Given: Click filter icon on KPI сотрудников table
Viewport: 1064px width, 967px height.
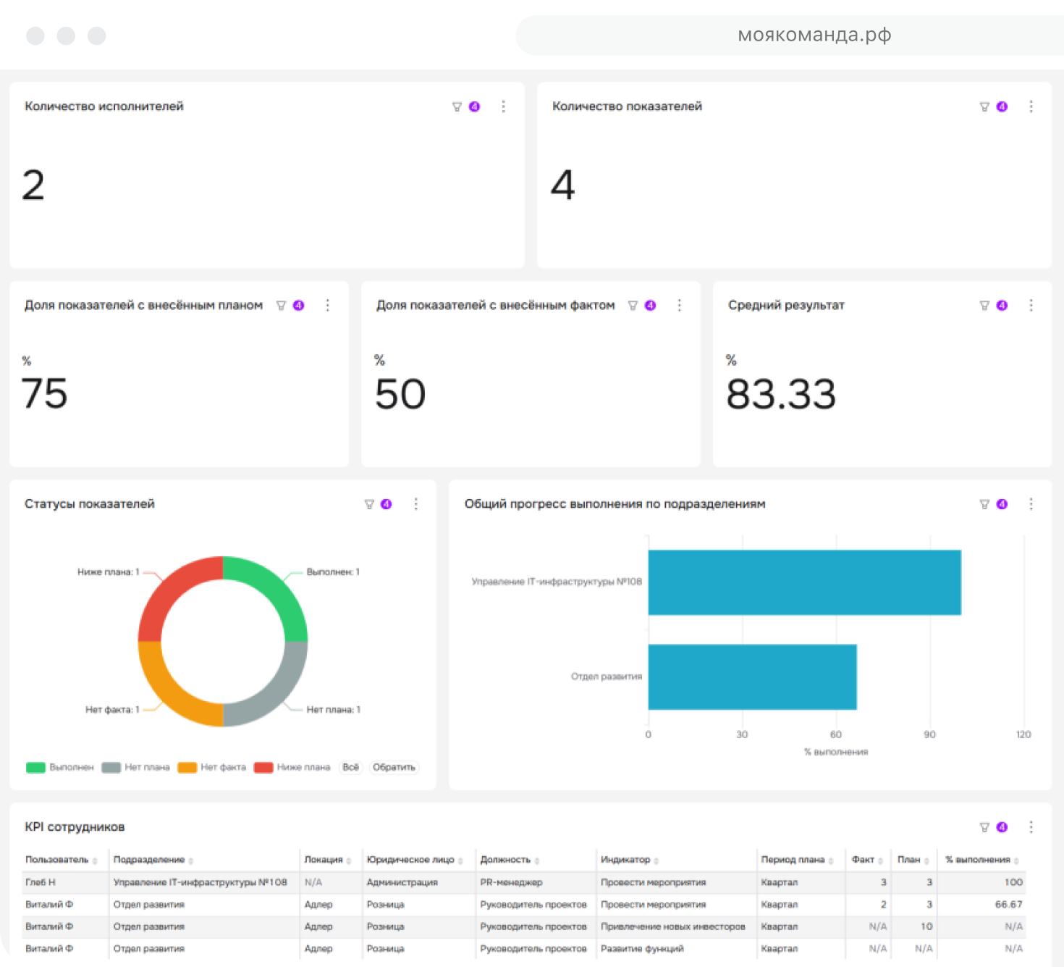Looking at the screenshot, I should point(984,827).
